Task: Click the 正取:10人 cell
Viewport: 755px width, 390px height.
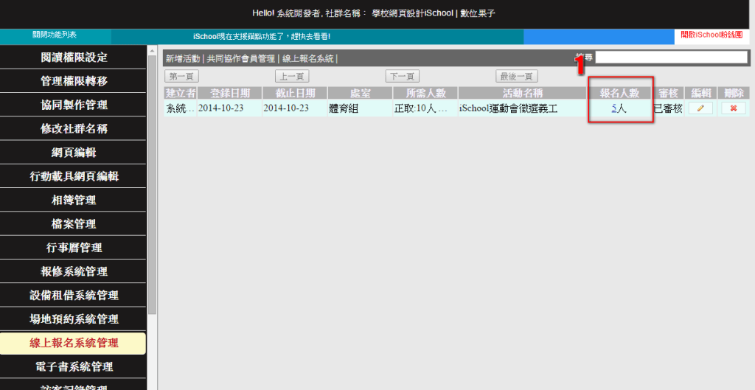Action: 425,108
